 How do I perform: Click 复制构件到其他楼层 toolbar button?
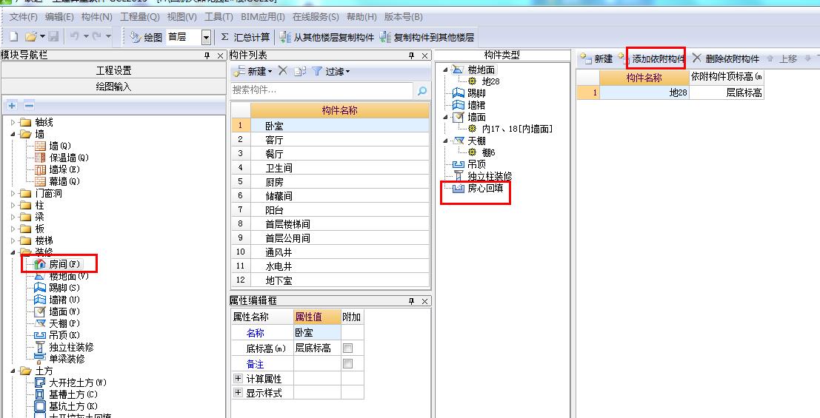click(427, 37)
